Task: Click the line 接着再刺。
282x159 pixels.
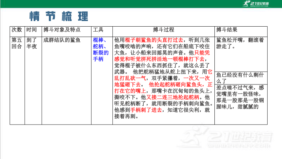Action: tap(127, 116)
